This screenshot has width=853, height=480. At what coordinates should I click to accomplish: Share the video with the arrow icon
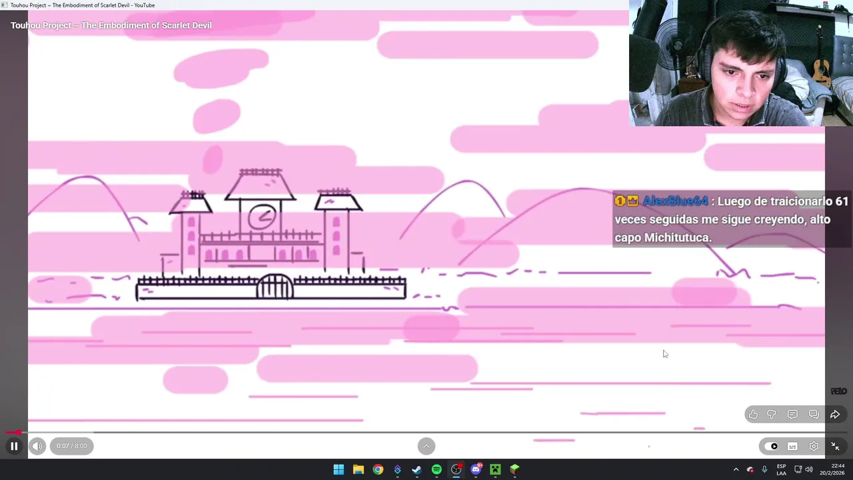pyautogui.click(x=834, y=415)
